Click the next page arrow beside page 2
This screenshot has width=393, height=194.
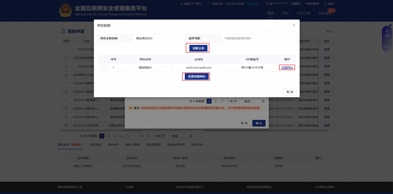pos(222,101)
